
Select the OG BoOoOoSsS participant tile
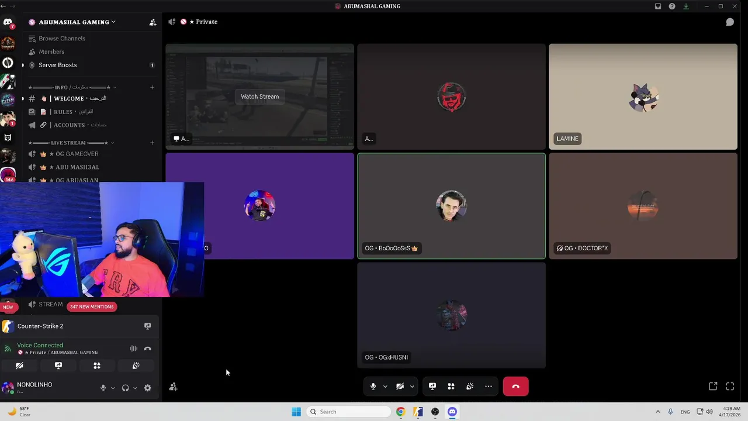[x=451, y=206]
